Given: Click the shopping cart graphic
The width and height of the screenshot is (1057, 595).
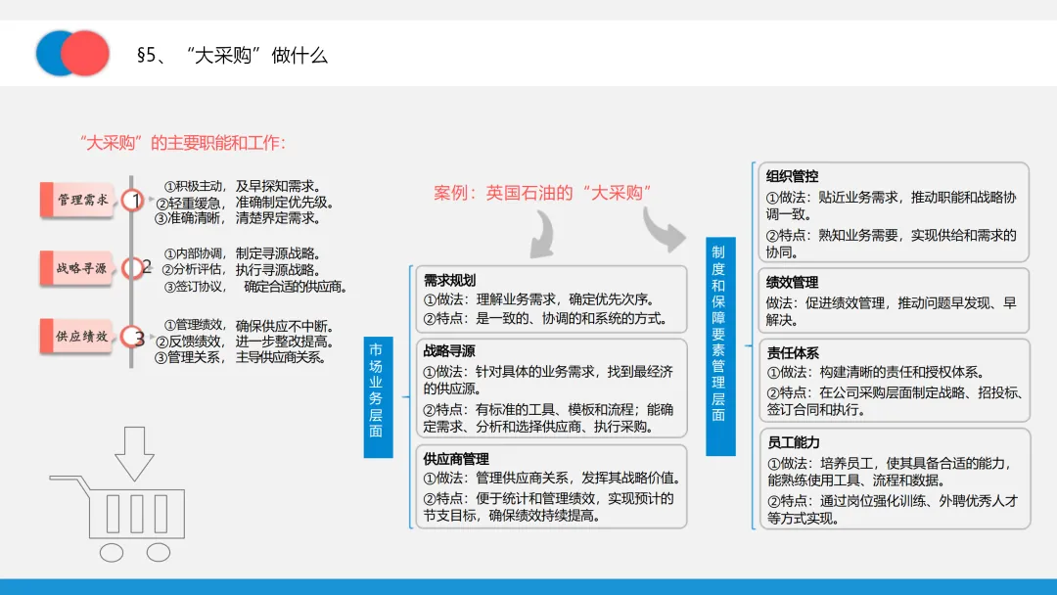Looking at the screenshot, I should pos(118,519).
